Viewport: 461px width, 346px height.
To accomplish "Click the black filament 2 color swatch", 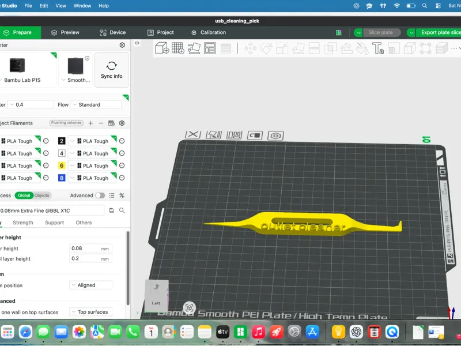I will pyautogui.click(x=62, y=141).
